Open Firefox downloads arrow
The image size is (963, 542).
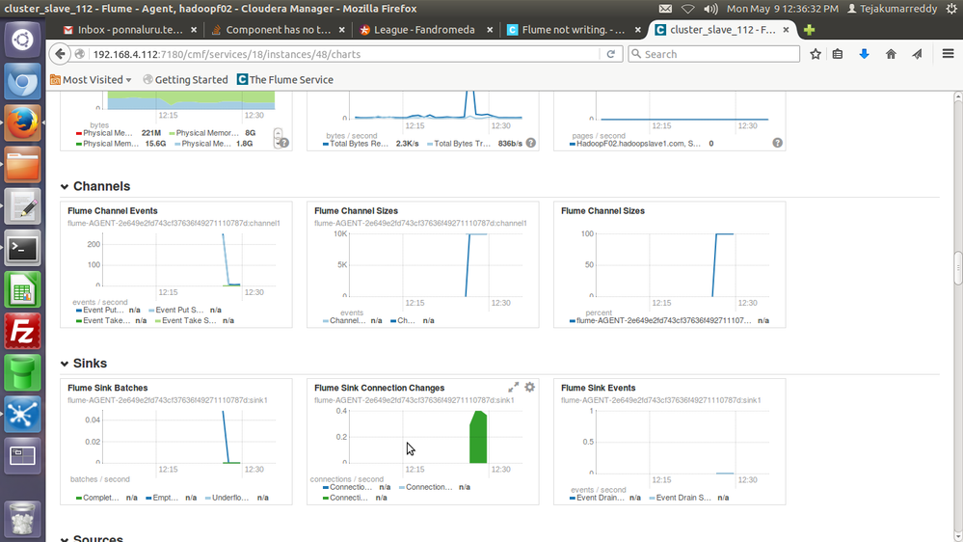[x=864, y=54]
